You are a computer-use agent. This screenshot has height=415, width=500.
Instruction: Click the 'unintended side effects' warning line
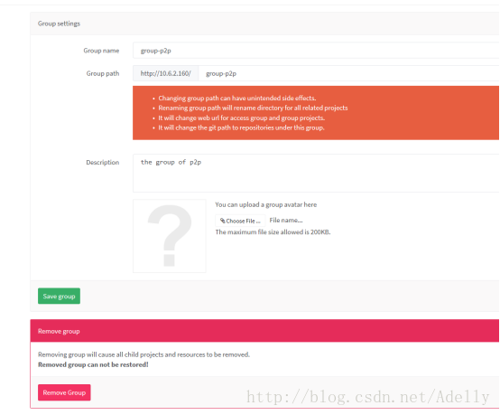tap(237, 98)
